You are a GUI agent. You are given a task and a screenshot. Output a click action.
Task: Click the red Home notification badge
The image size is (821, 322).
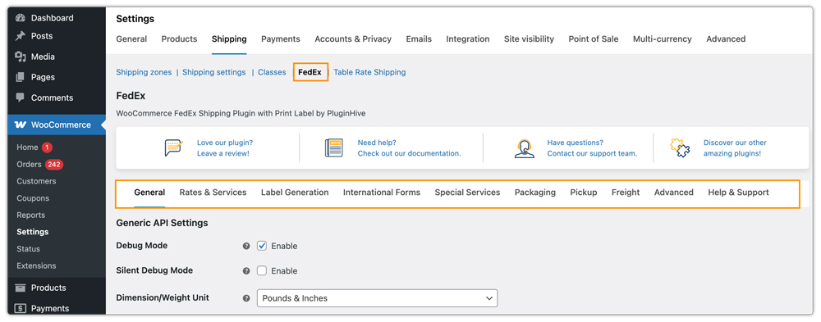[x=47, y=147]
